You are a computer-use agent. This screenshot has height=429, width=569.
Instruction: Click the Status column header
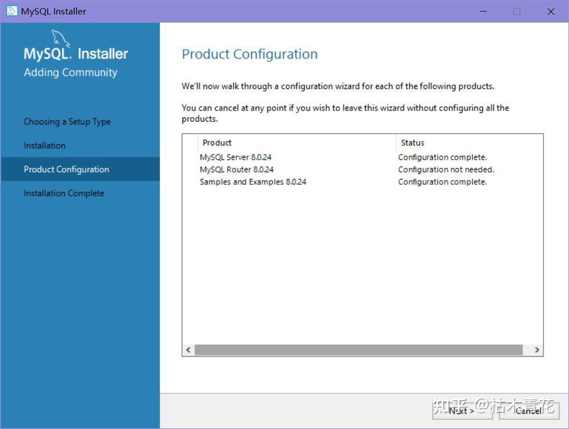413,142
